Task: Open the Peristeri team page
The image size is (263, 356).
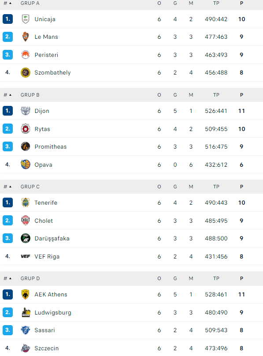Action: pyautogui.click(x=46, y=55)
